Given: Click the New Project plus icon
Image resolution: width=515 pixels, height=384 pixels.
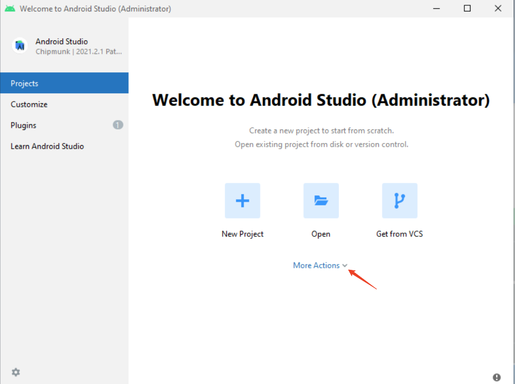Looking at the screenshot, I should 243,201.
